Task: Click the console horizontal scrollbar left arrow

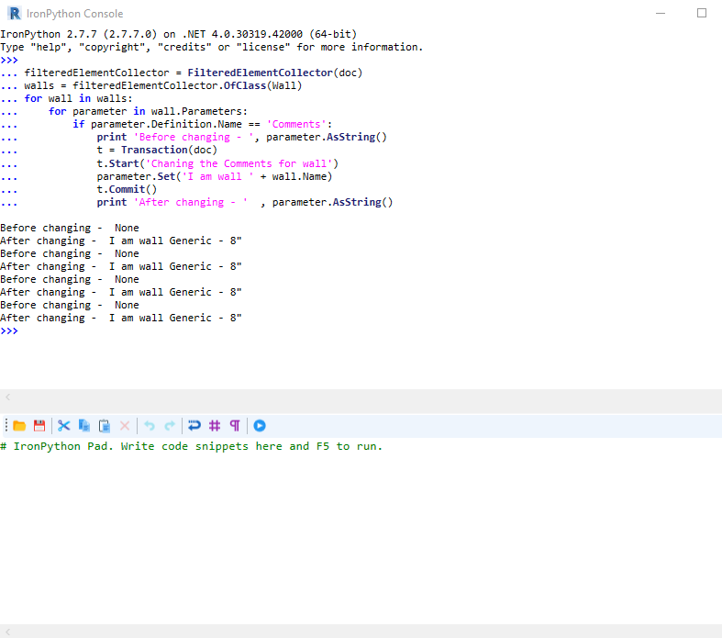Action: pos(8,397)
